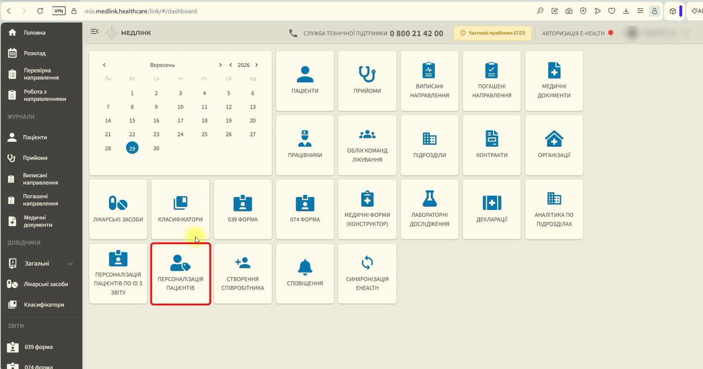Pick day 15 in the calendar
Viewport: 703px width, 369px height.
pyautogui.click(x=132, y=121)
